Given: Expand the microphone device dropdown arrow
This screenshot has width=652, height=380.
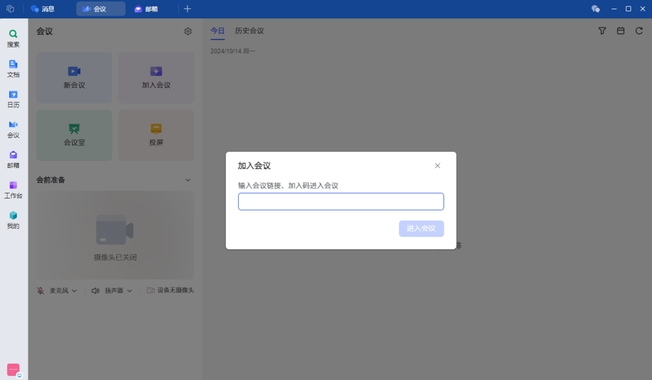Looking at the screenshot, I should pyautogui.click(x=74, y=291).
